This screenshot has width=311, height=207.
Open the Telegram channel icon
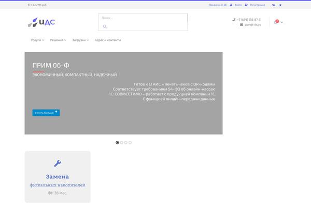coord(280,5)
